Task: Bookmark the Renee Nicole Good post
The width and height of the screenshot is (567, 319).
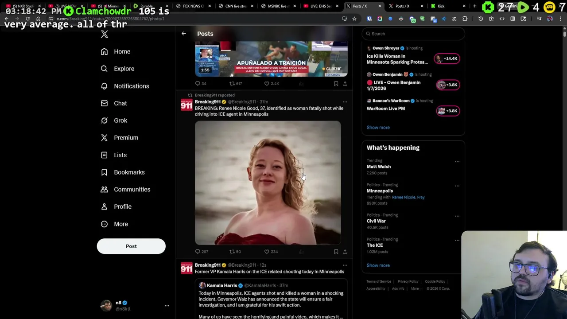Action: click(336, 252)
